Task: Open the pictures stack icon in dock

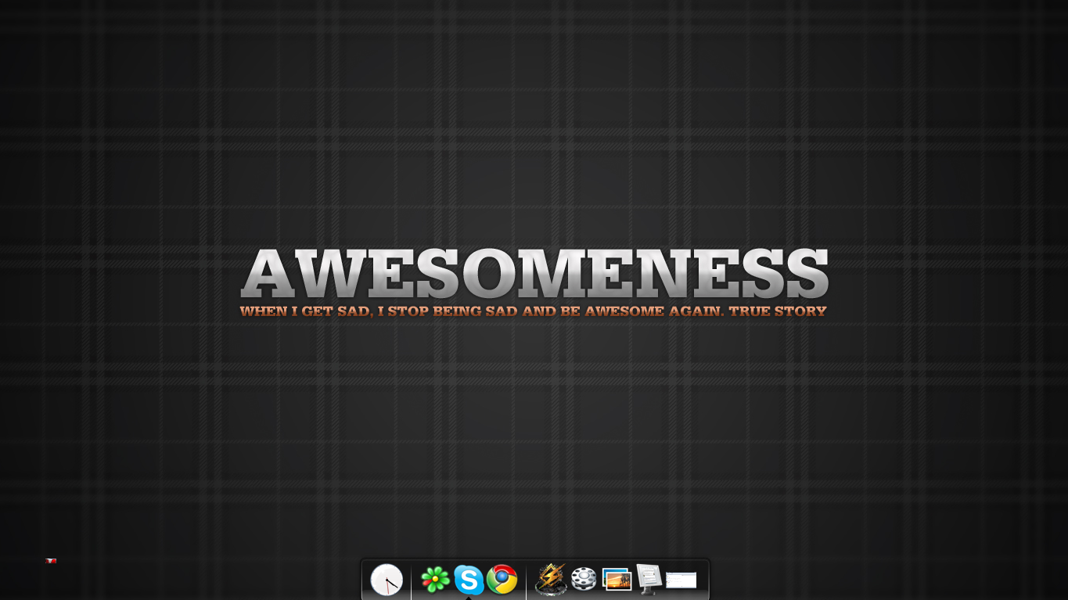Action: pos(617,580)
